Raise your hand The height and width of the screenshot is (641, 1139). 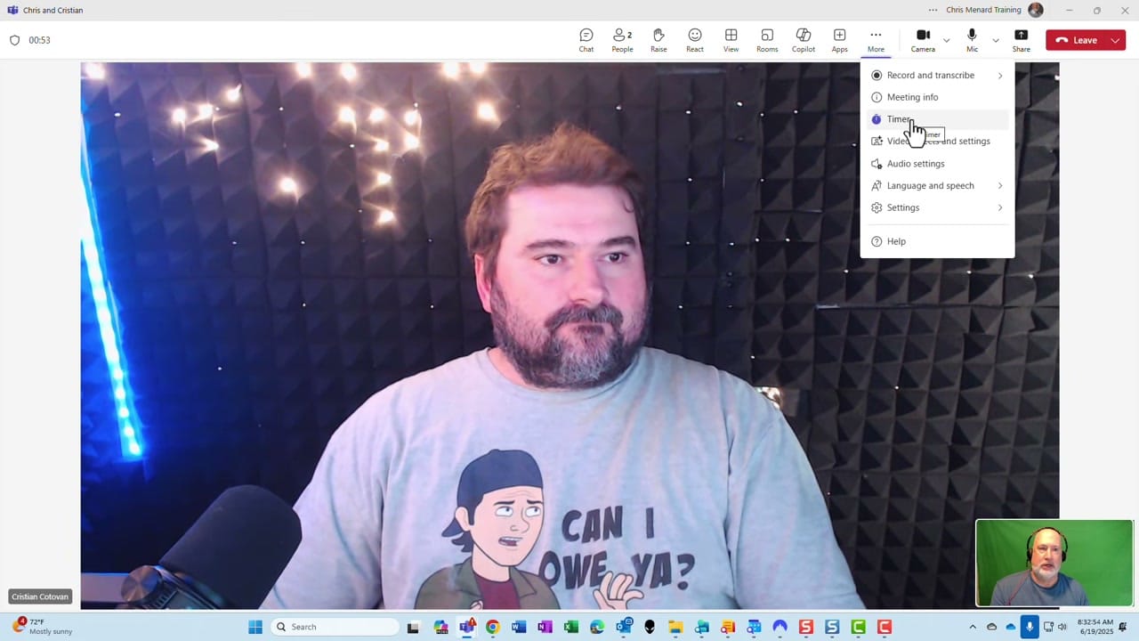coord(658,39)
